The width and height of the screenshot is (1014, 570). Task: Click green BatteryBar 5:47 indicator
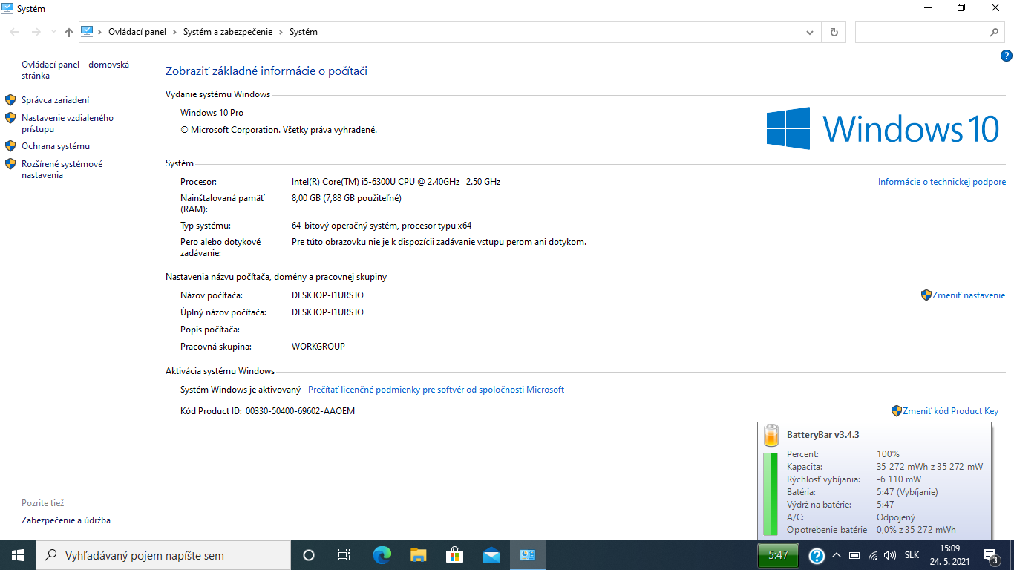point(778,555)
